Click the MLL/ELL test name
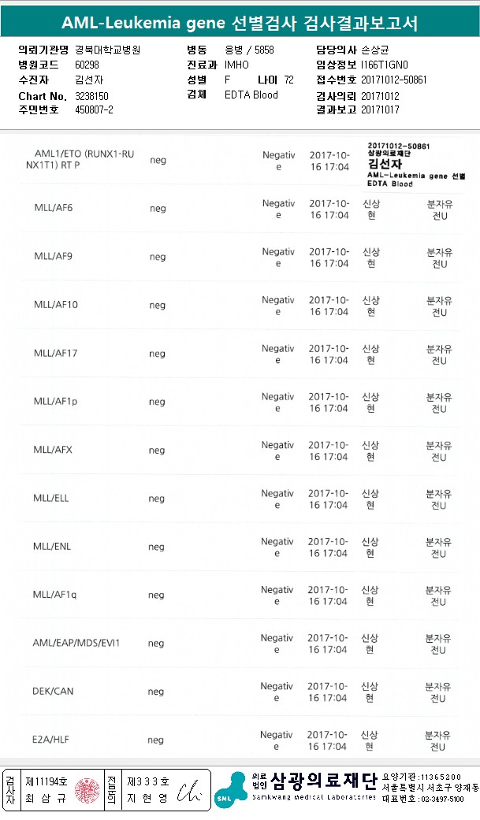Image resolution: width=480 pixels, height=820 pixels. click(51, 499)
